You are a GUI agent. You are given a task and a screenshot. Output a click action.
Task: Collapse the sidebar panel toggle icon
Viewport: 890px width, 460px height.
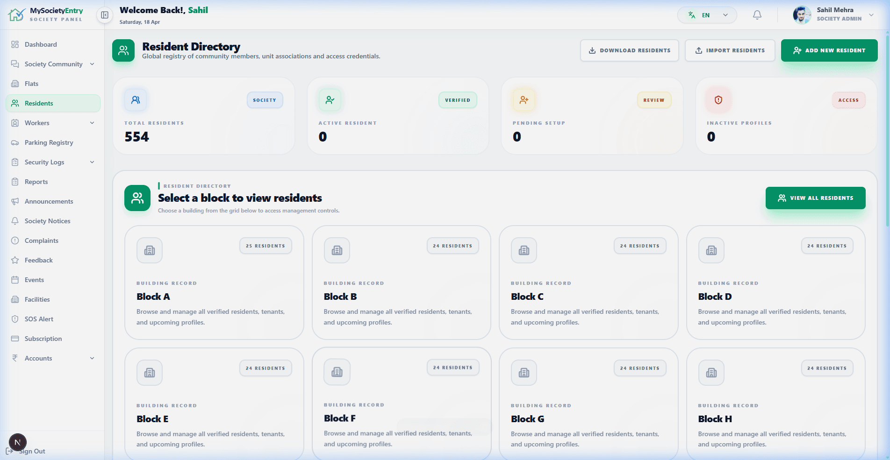click(105, 15)
